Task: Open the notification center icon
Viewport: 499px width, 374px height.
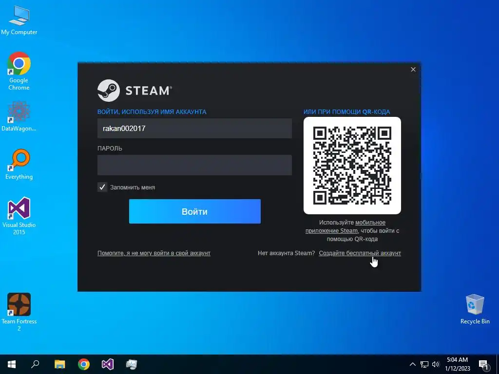Action: (483, 364)
